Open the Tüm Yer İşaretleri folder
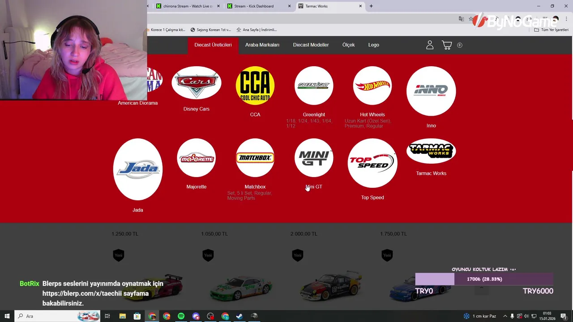Screen dimensions: 573x322 [552, 30]
